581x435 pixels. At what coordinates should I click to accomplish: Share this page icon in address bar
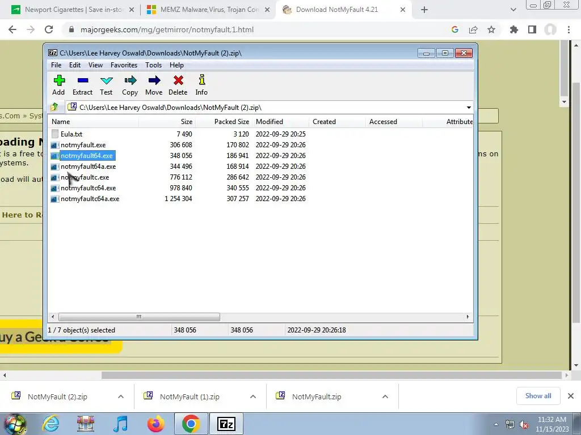[473, 29]
